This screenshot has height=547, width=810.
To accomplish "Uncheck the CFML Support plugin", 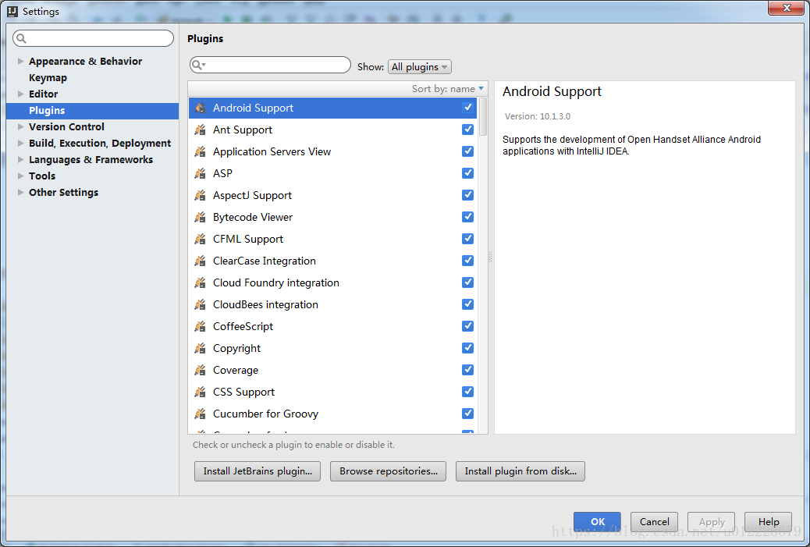I will click(x=467, y=239).
